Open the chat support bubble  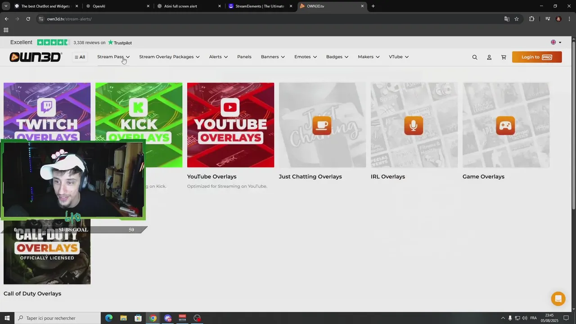point(558,299)
